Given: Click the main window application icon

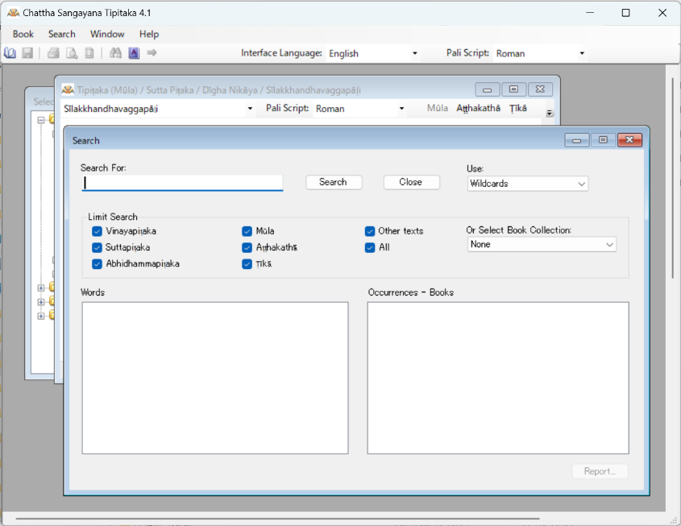Looking at the screenshot, I should [13, 13].
